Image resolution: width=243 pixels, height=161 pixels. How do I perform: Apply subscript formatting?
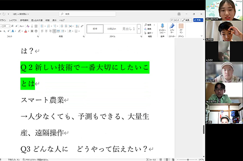pos(4,31)
